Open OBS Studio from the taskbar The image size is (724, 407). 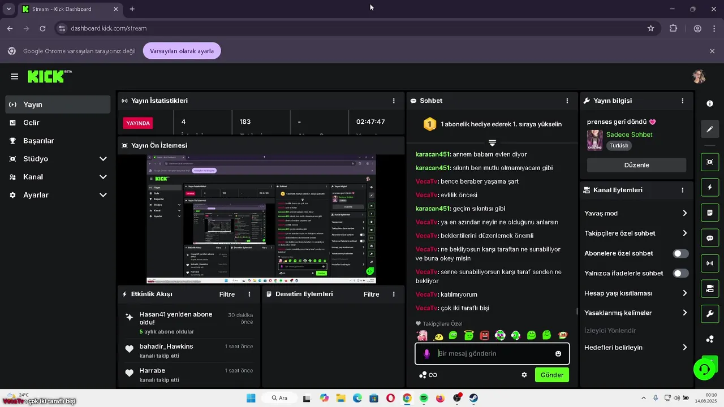pyautogui.click(x=457, y=398)
